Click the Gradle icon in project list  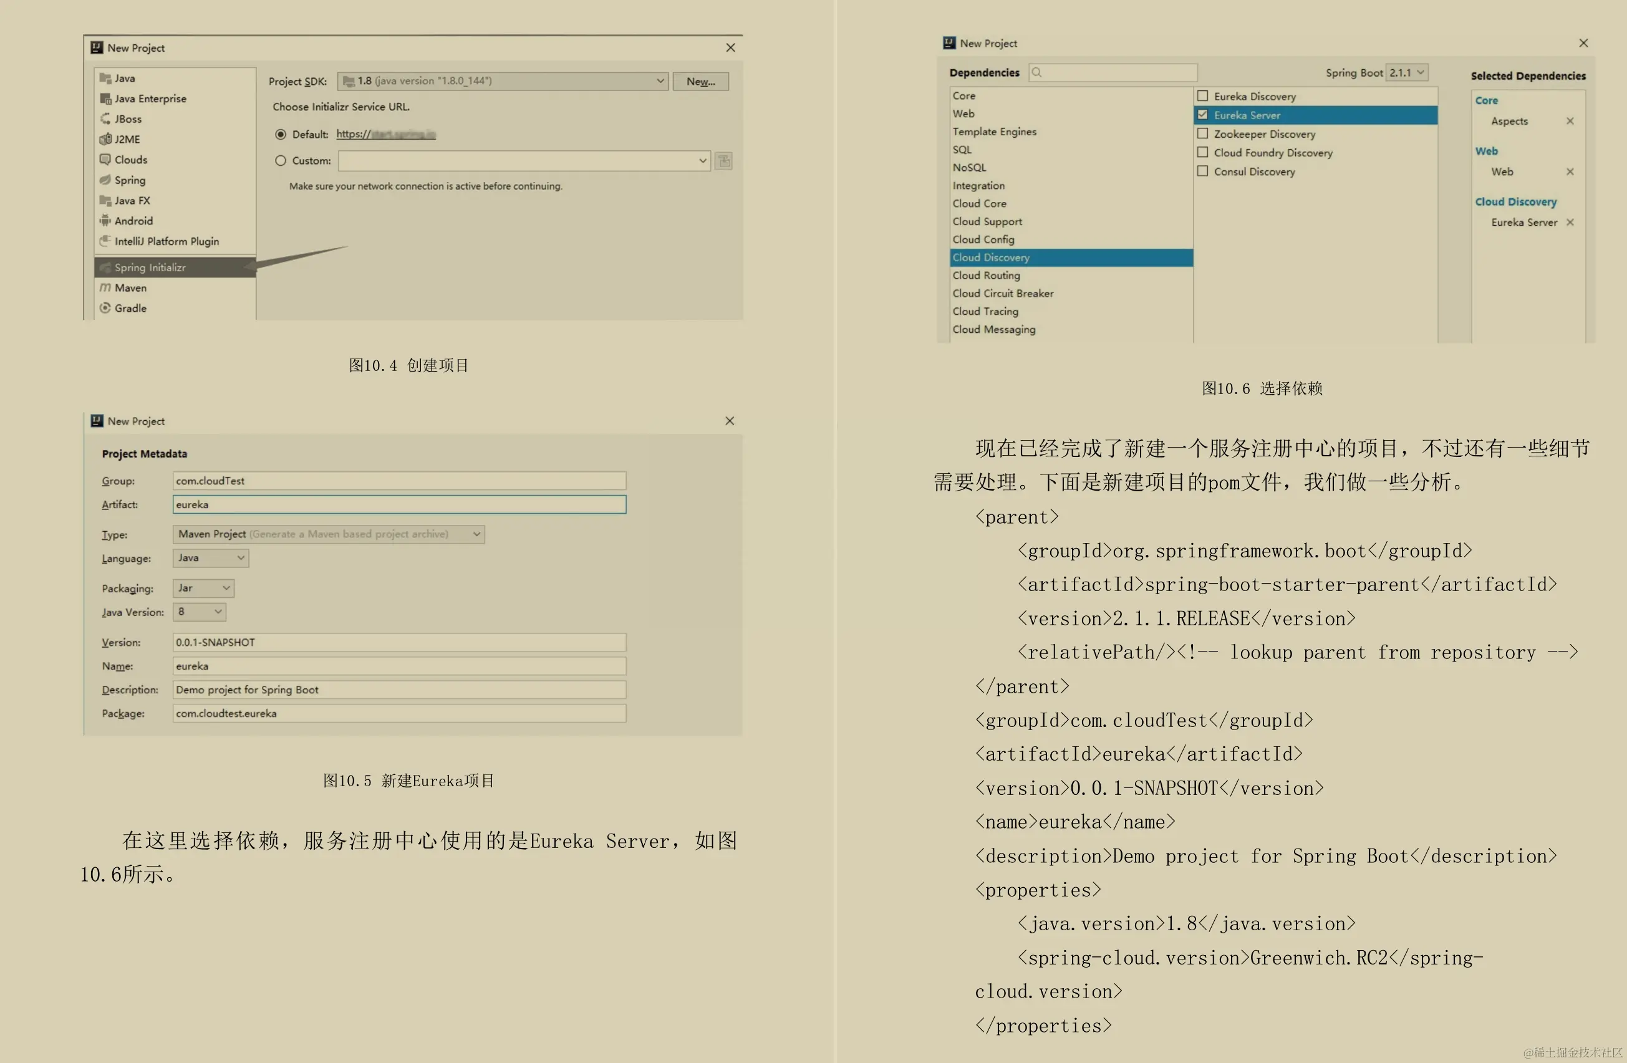(x=105, y=309)
